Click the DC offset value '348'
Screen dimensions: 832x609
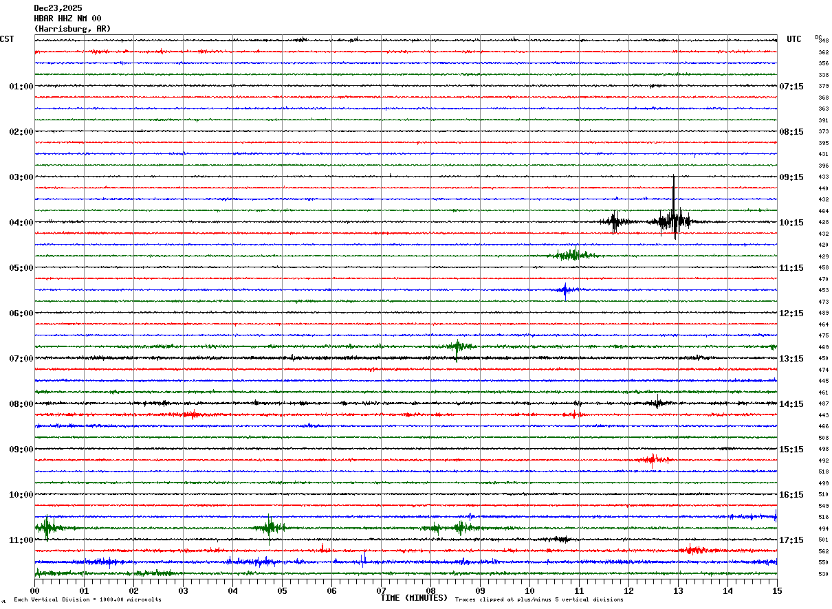tap(823, 41)
